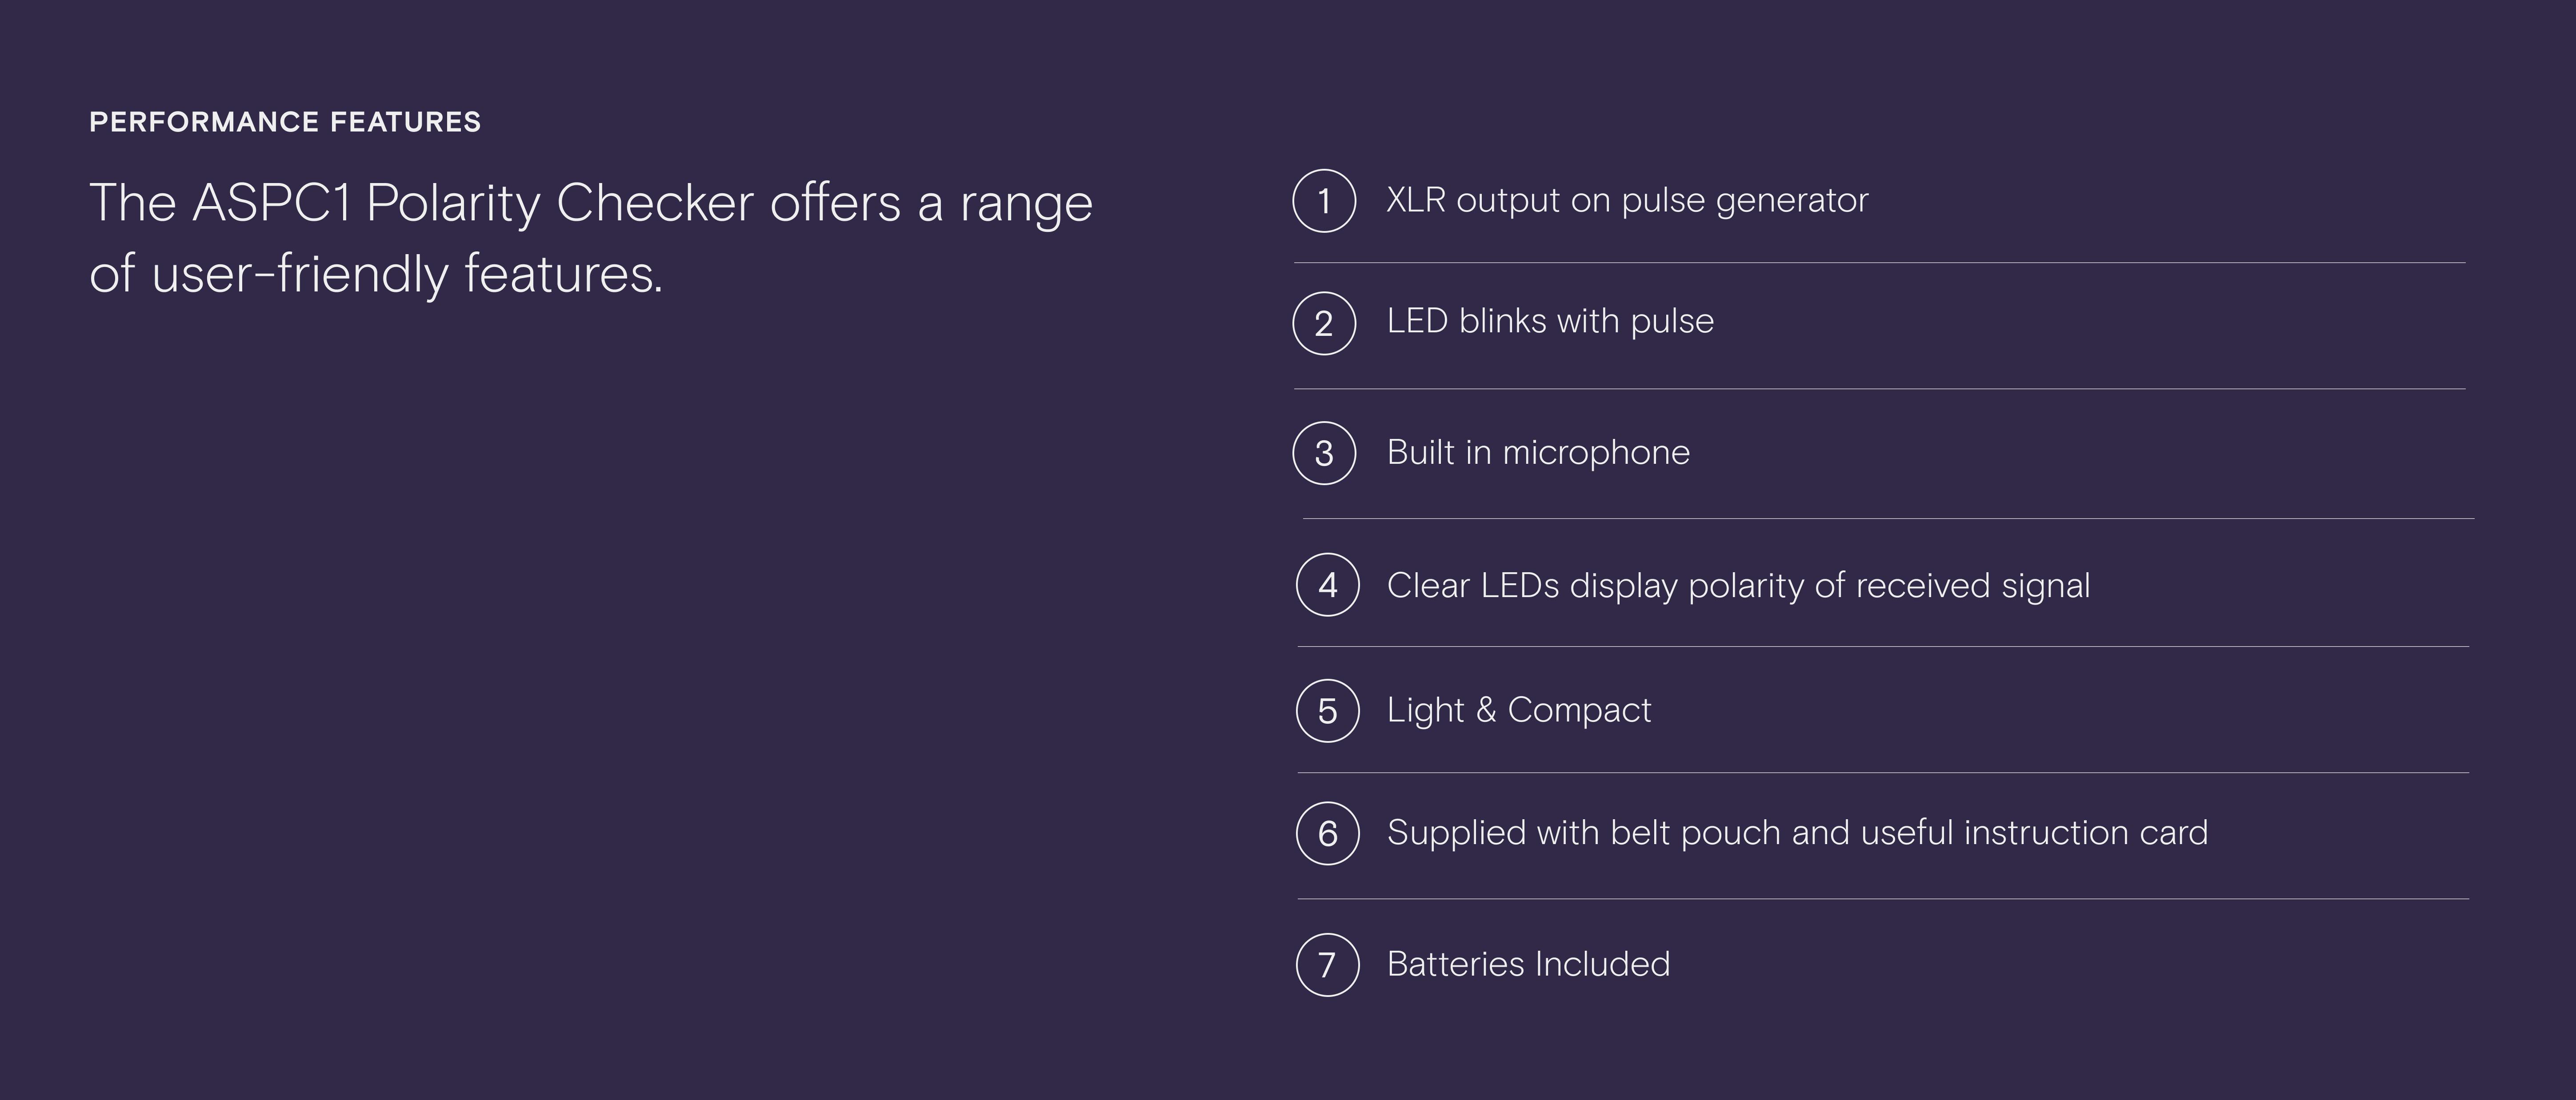Click 'Light & Compact' feature text
The image size is (2576, 1100).
pyautogui.click(x=1519, y=710)
